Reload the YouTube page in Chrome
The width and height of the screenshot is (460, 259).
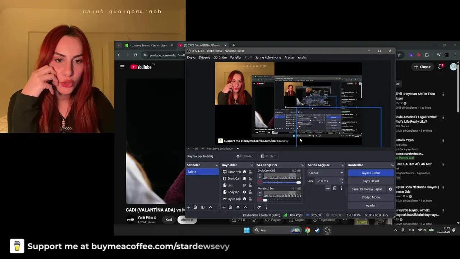pyautogui.click(x=135, y=55)
